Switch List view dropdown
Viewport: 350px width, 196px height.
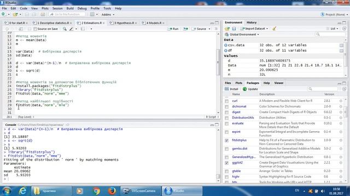[x=332, y=29]
